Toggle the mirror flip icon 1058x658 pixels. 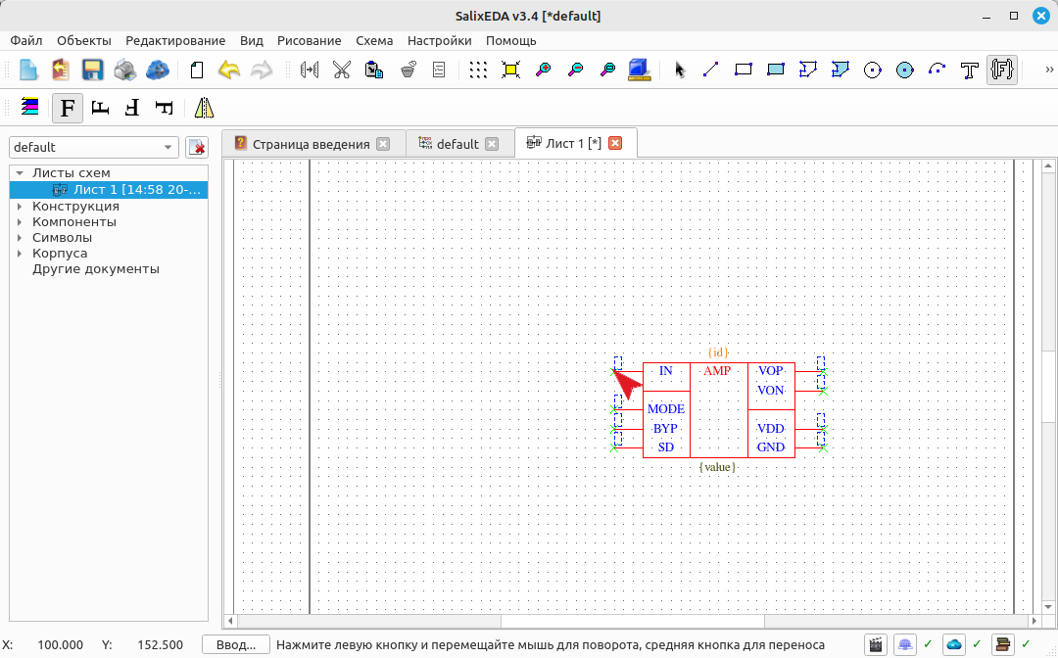pyautogui.click(x=204, y=107)
